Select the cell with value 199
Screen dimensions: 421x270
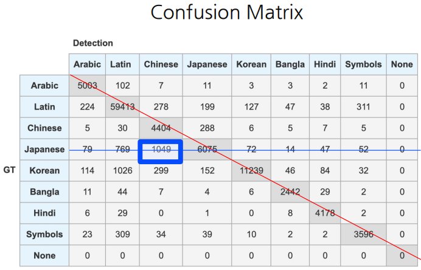[x=207, y=107]
